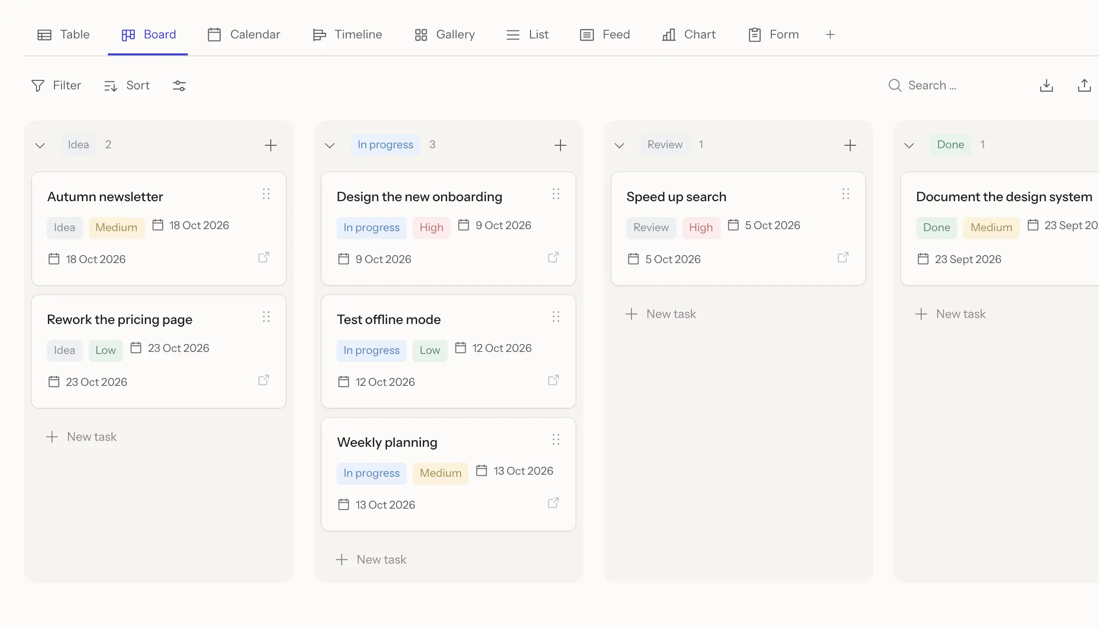Add a card to the Review column
The image size is (1099, 627).
point(850,145)
